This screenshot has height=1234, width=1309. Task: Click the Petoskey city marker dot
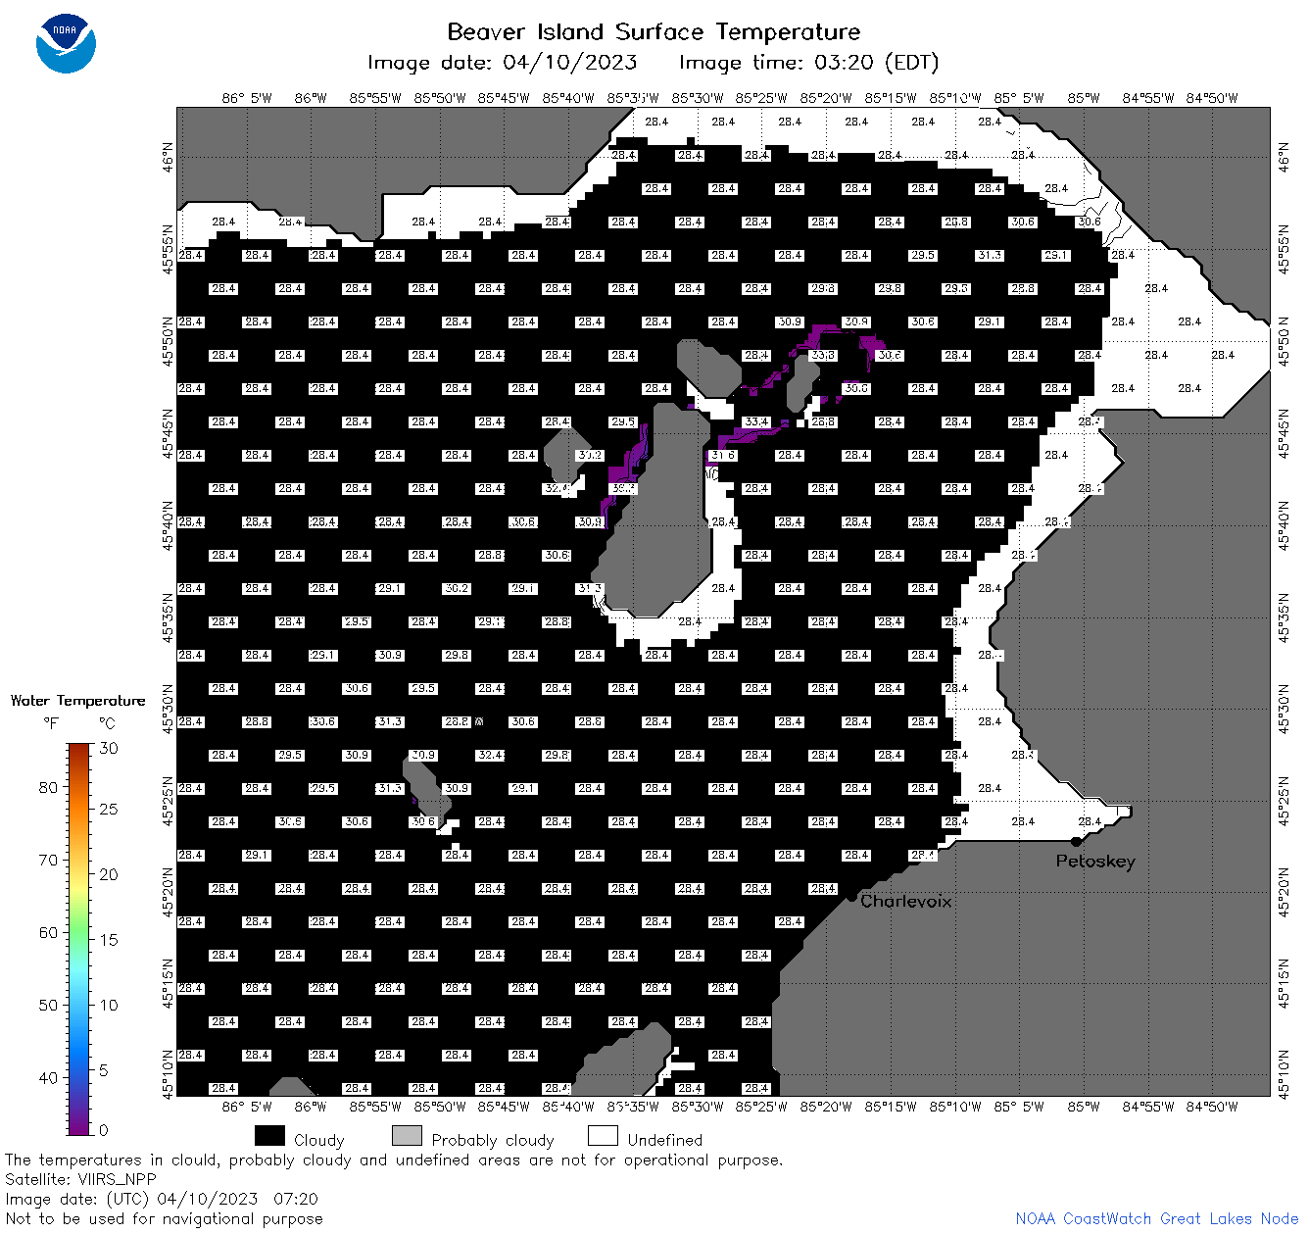click(1076, 841)
